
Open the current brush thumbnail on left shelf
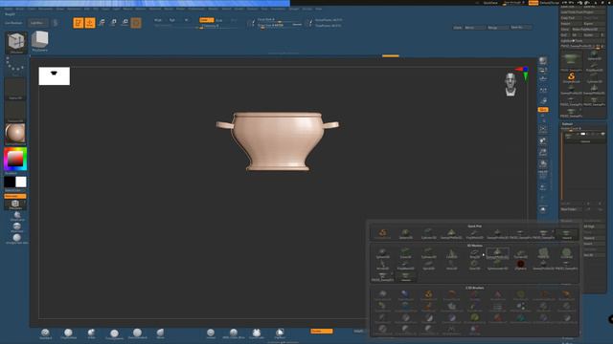click(x=16, y=42)
